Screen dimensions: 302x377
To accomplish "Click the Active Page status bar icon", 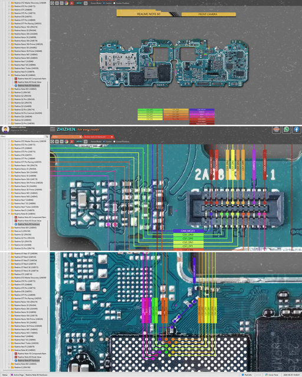I will tap(12, 375).
